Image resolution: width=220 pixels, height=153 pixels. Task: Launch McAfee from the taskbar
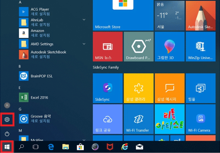[110, 147]
